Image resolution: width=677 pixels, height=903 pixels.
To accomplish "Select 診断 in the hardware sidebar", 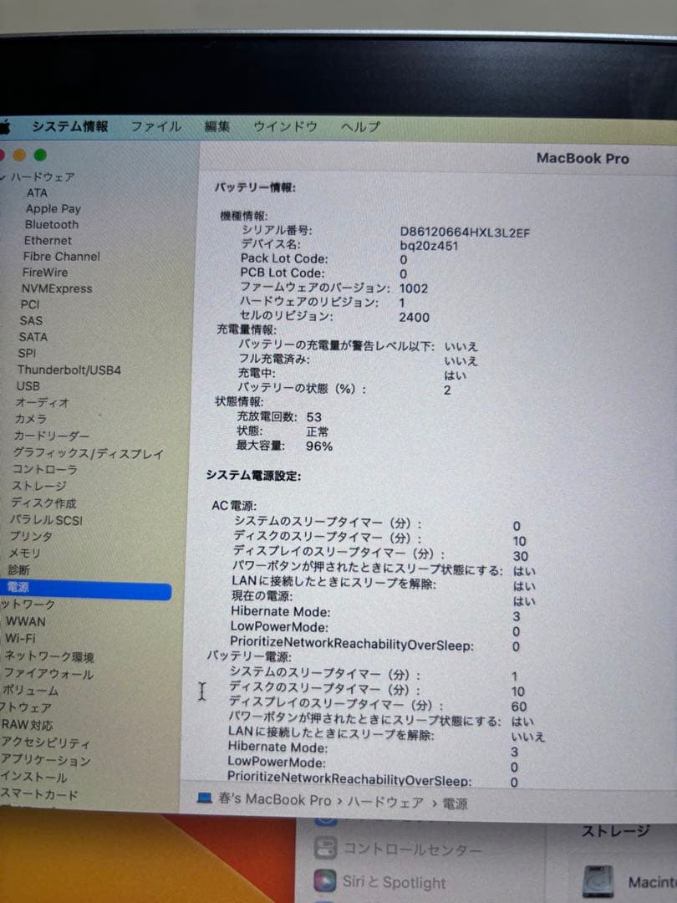I will pyautogui.click(x=27, y=569).
